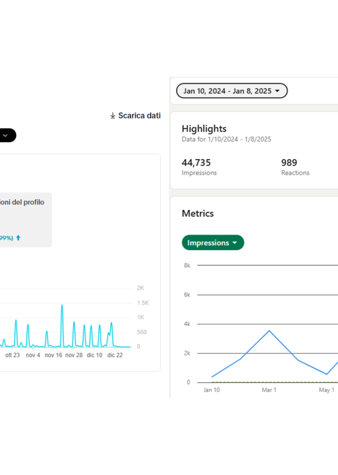The height and width of the screenshot is (475, 338).
Task: Click the download arrow icon beside Scarica dati
Action: [113, 116]
